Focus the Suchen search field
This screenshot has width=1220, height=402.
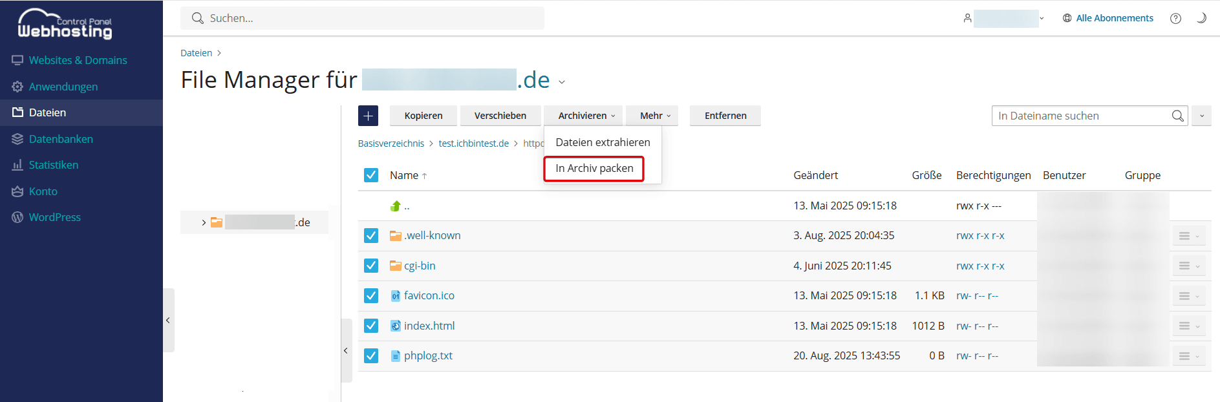click(362, 18)
